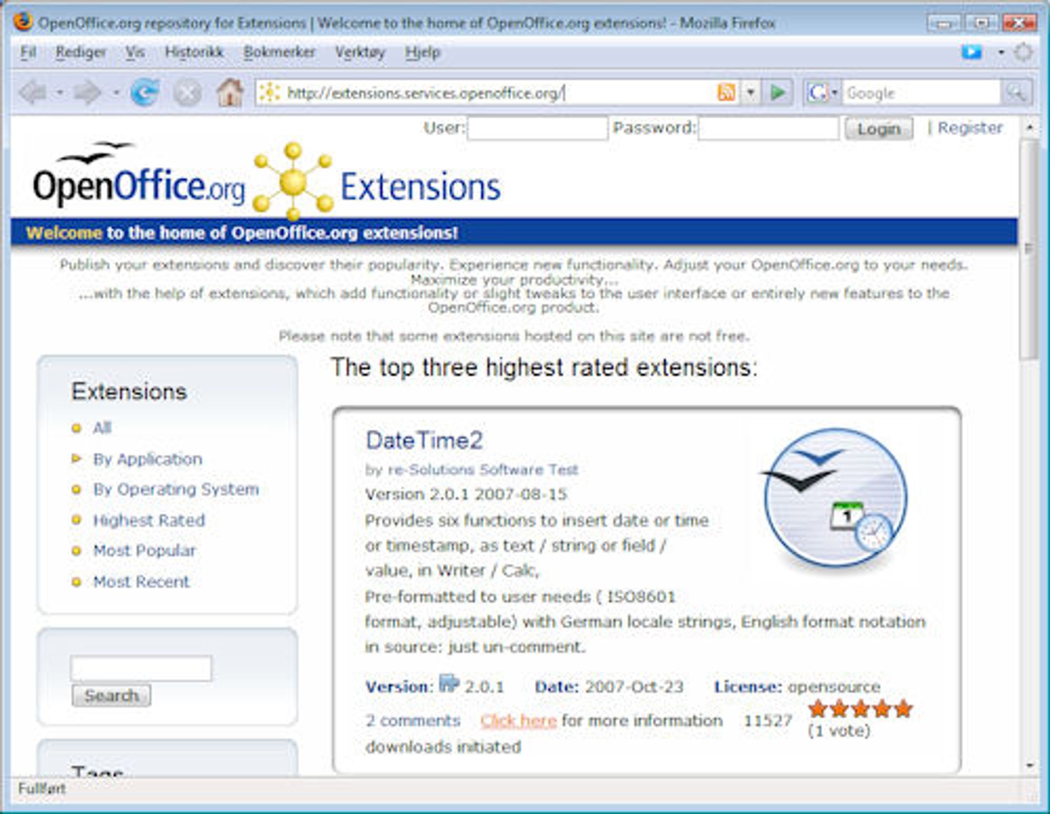Open the Forward button history dropdown
The width and height of the screenshot is (1050, 814).
click(116, 93)
